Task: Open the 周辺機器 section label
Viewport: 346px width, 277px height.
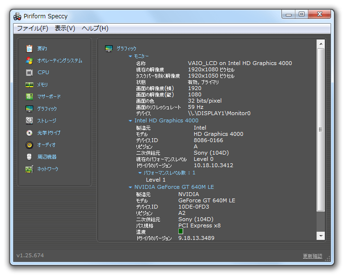Action: pos(47,157)
